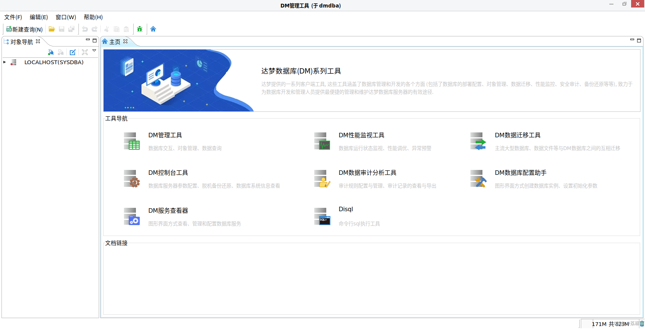Click the LOCALHOST server icon
The height and width of the screenshot is (329, 645).
click(14, 62)
